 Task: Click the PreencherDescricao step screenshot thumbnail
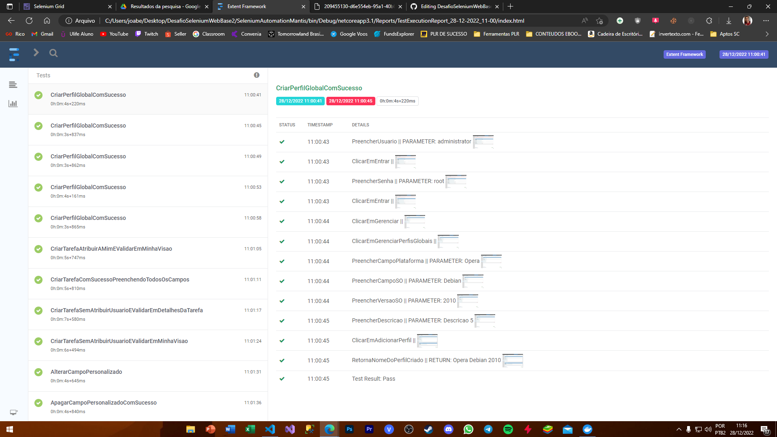tap(486, 320)
